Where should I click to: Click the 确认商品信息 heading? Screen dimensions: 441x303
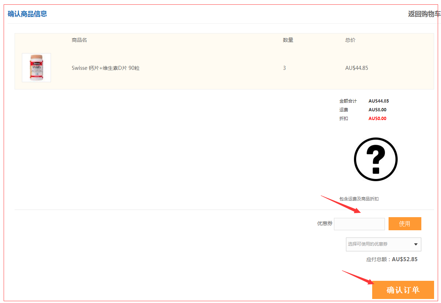tap(27, 14)
